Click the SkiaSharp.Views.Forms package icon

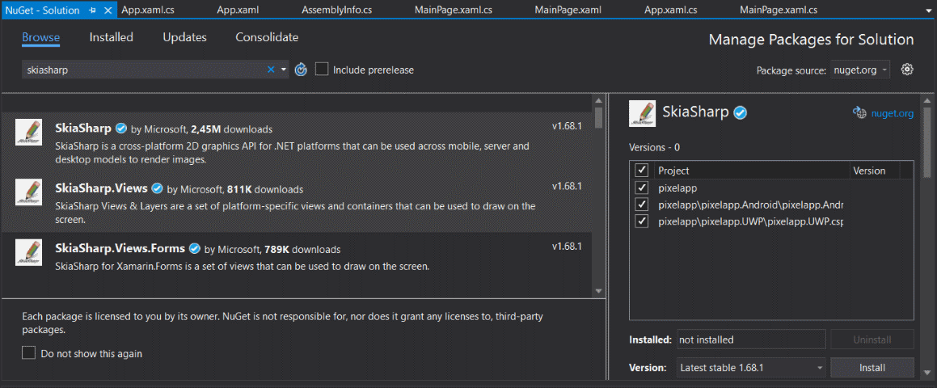(28, 252)
